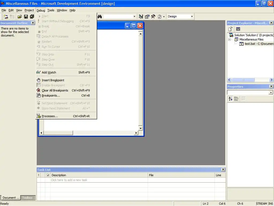Click document window scroll down arrow
Screen dimensions: 274x206
[x=140, y=128]
